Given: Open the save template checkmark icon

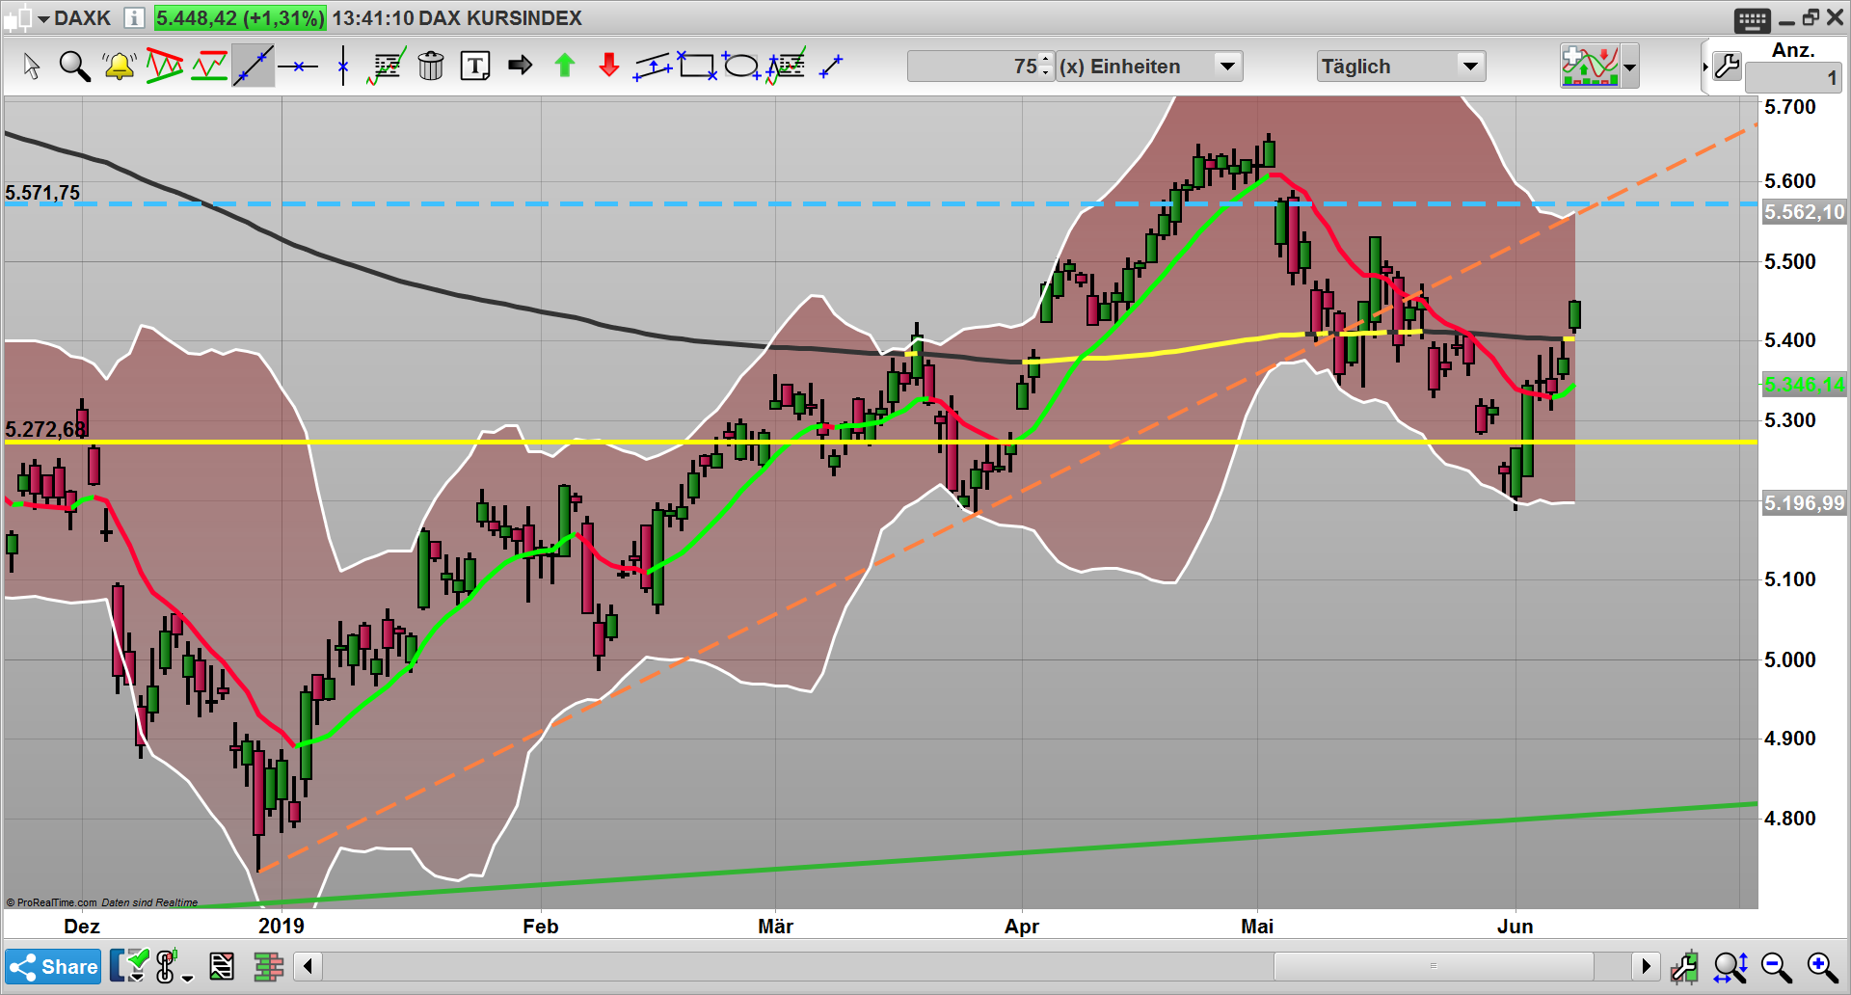Looking at the screenshot, I should click(x=130, y=965).
